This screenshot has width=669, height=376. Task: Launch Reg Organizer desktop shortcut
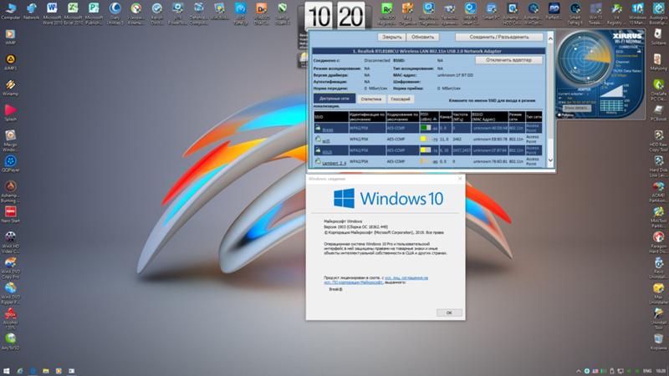point(407,13)
